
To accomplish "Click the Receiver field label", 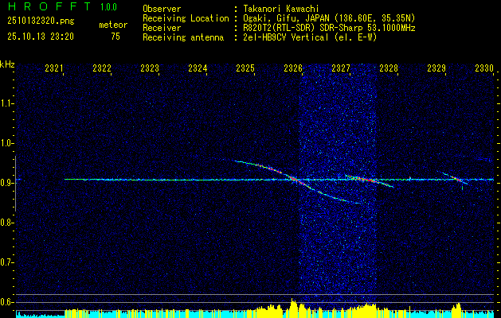I will coord(162,28).
